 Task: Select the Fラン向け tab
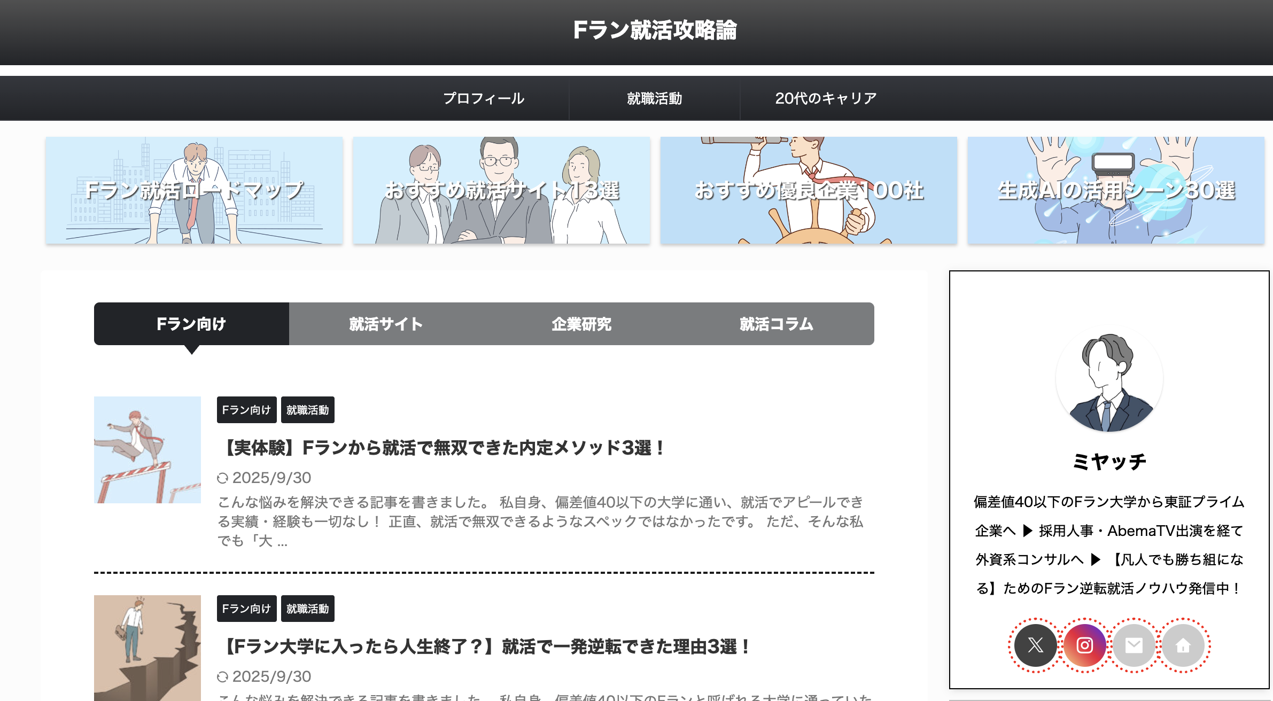191,324
